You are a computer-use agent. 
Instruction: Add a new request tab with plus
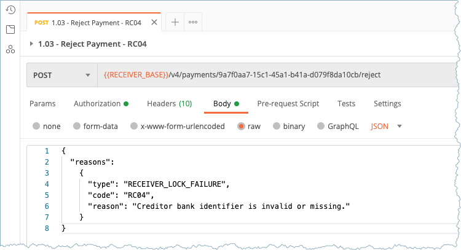175,22
